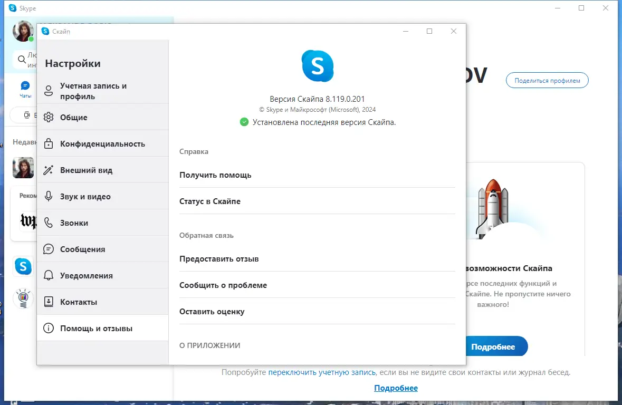Click the search magnifier icon in main Skype window

[x=22, y=60]
